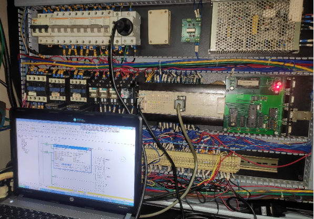314x219 pixels.
Task: Click the Windows Start button on laptop
Action: [22, 186]
